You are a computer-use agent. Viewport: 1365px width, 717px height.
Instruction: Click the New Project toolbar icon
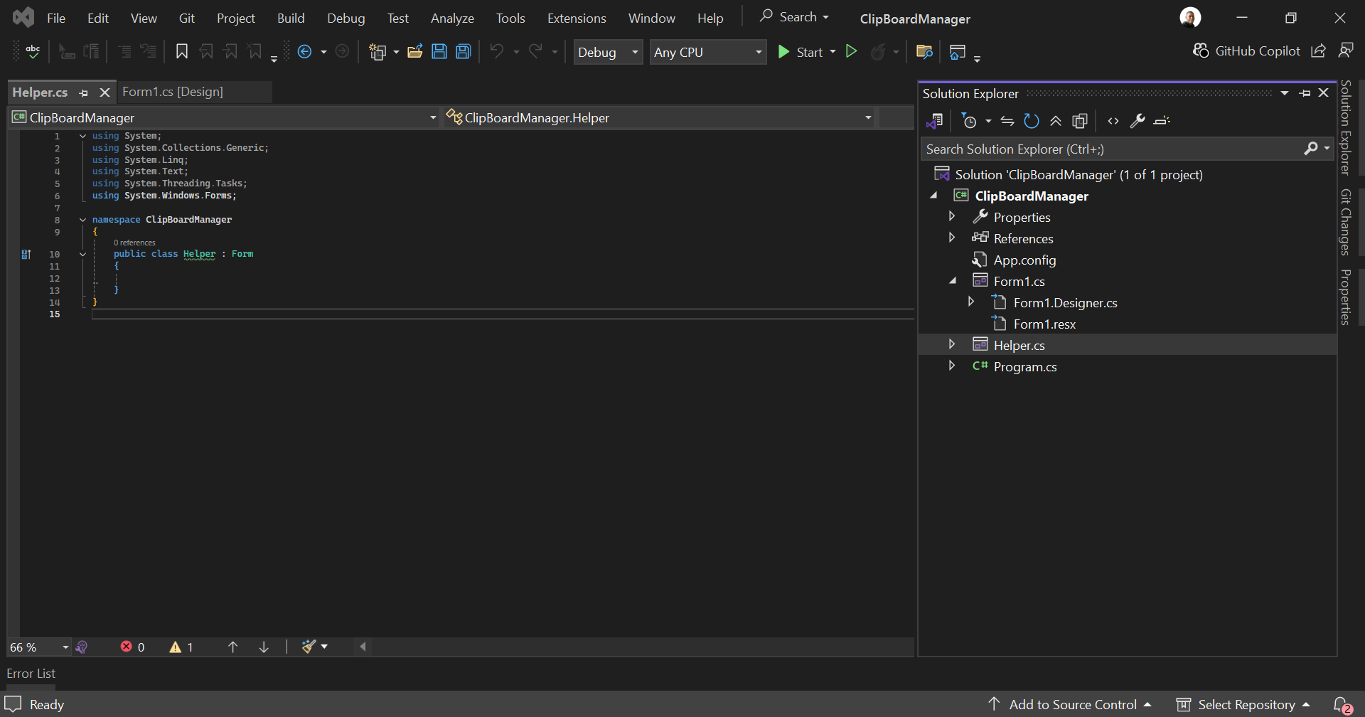tap(378, 51)
